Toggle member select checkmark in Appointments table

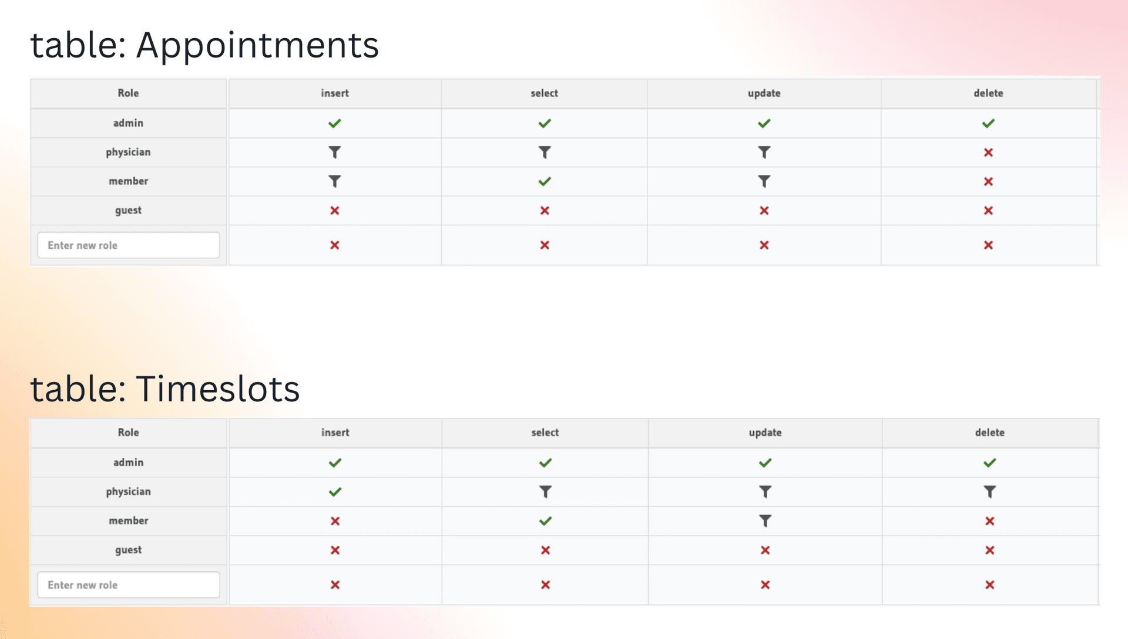(545, 181)
